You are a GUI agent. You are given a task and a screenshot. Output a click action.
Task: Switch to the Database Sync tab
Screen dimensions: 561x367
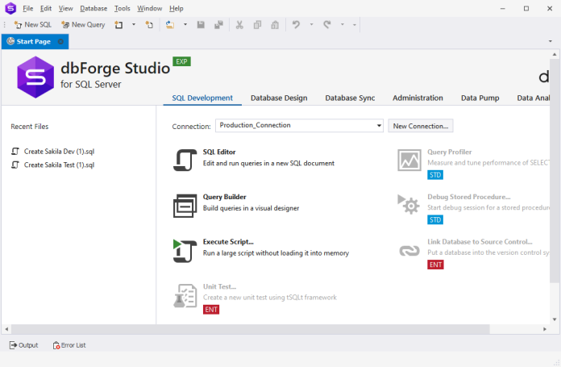[350, 98]
